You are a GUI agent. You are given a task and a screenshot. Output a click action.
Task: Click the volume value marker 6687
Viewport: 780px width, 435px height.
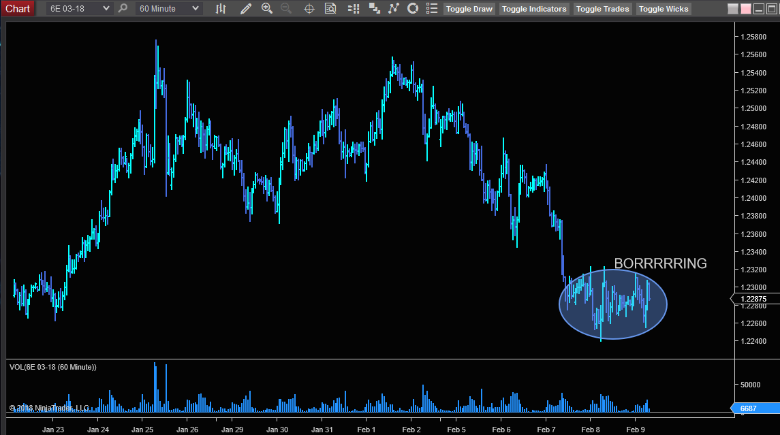click(x=753, y=408)
